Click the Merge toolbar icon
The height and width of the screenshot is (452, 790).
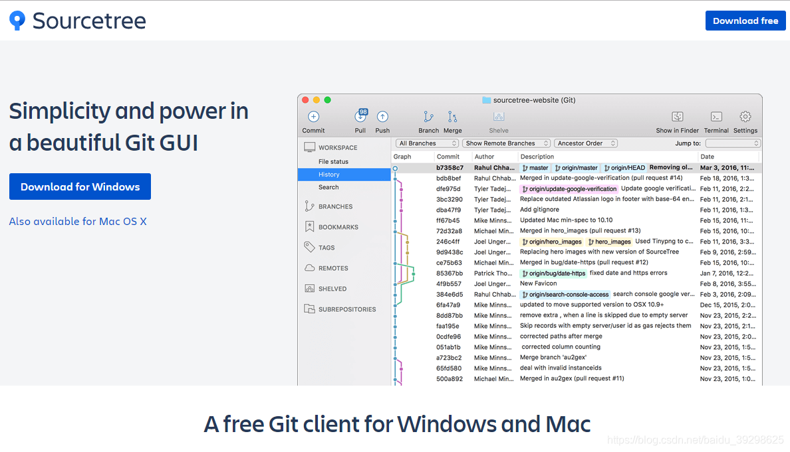pyautogui.click(x=452, y=117)
